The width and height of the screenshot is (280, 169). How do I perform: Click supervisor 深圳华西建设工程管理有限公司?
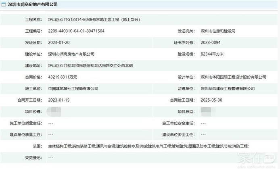228,88
